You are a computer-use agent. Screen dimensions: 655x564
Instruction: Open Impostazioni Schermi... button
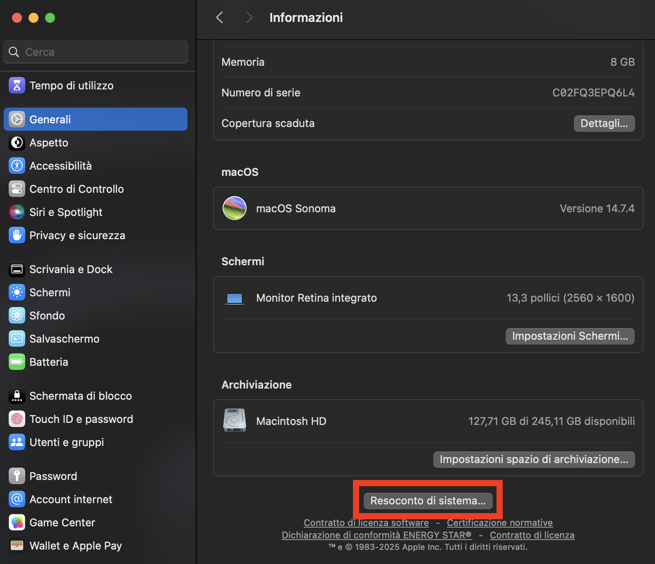point(570,336)
